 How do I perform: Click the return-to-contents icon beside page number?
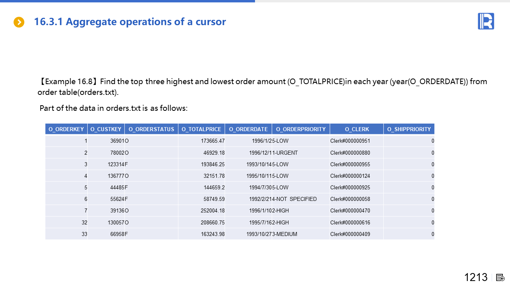click(500, 277)
